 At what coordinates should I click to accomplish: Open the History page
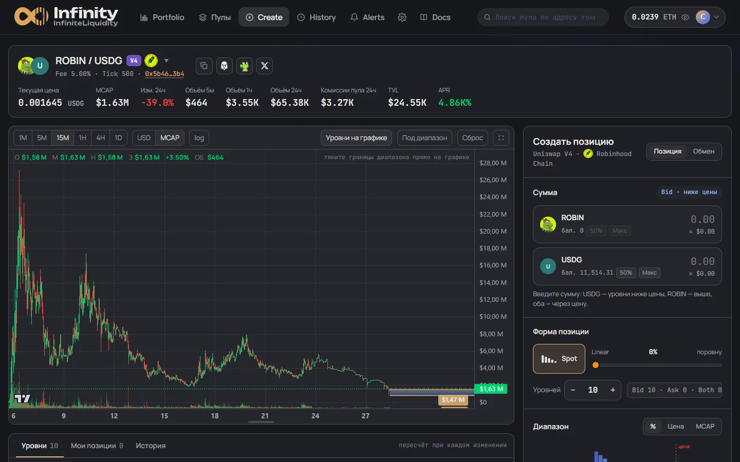click(316, 17)
